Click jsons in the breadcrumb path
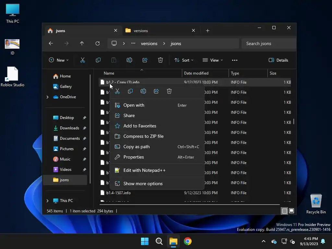Viewport: 332px width, 249px height. (x=176, y=44)
